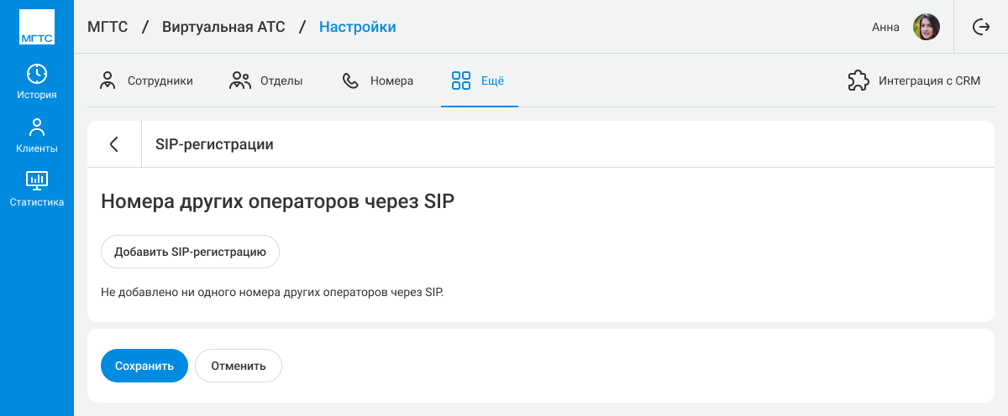This screenshot has height=416, width=1008.
Task: Open the Номера tab
Action: coord(377,81)
